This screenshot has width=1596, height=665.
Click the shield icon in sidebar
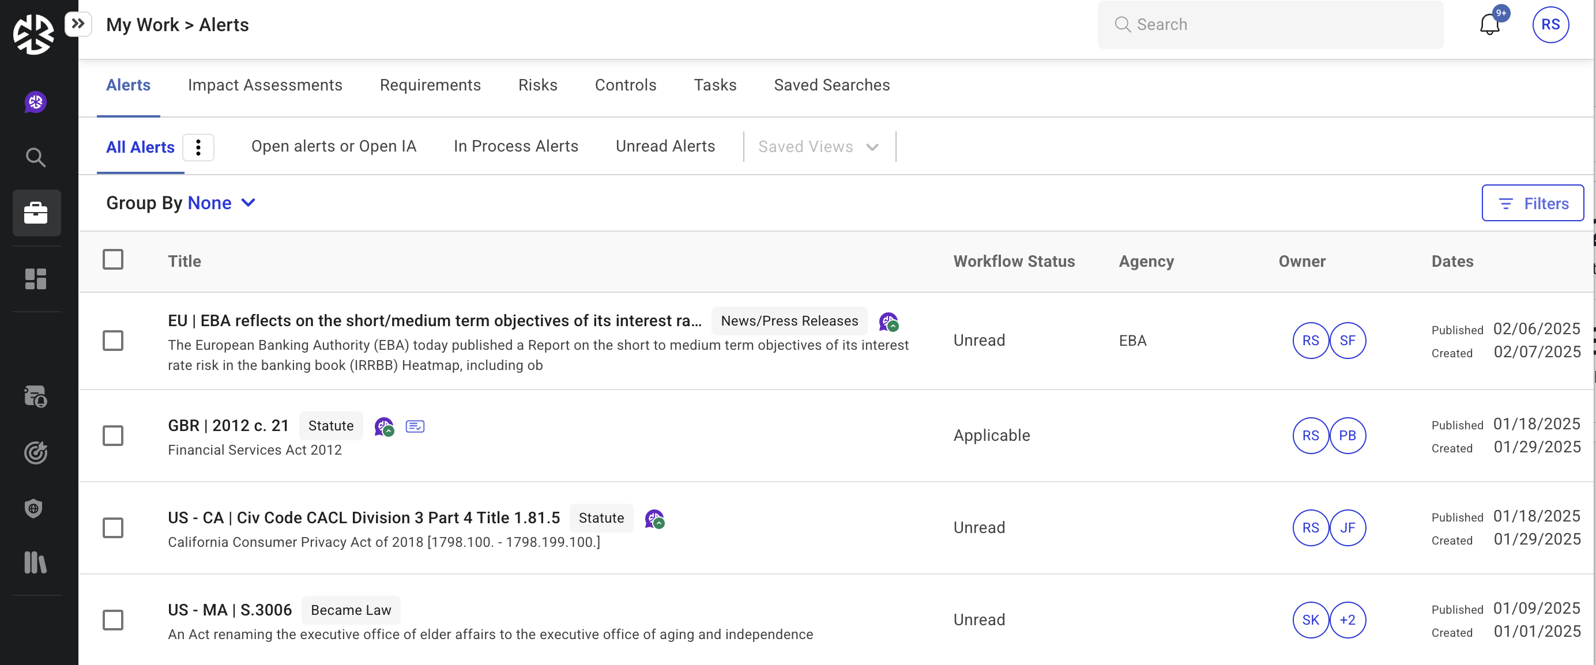pos(35,508)
